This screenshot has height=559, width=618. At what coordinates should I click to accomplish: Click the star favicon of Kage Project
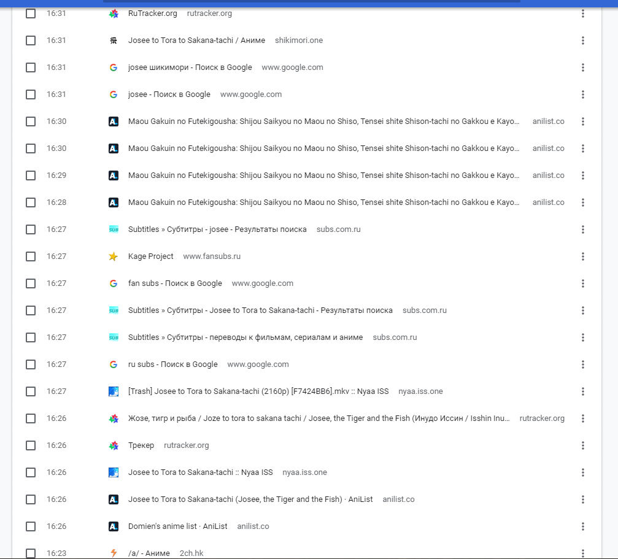114,256
